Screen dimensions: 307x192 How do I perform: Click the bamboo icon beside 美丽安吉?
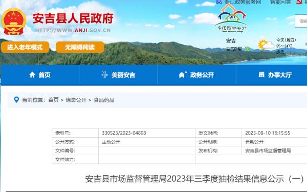coord(105,74)
